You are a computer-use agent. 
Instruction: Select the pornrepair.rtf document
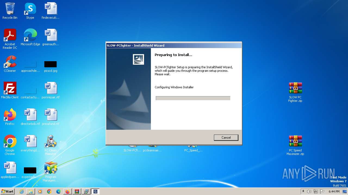coord(51,90)
